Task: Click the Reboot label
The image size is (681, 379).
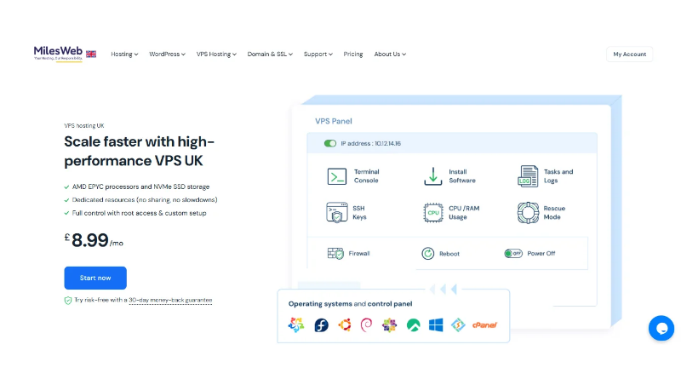Action: tap(449, 254)
